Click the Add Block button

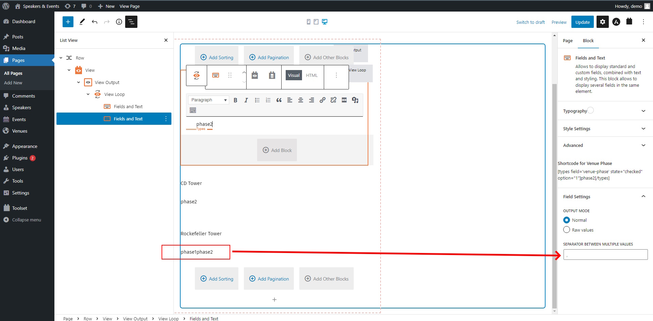(x=277, y=150)
